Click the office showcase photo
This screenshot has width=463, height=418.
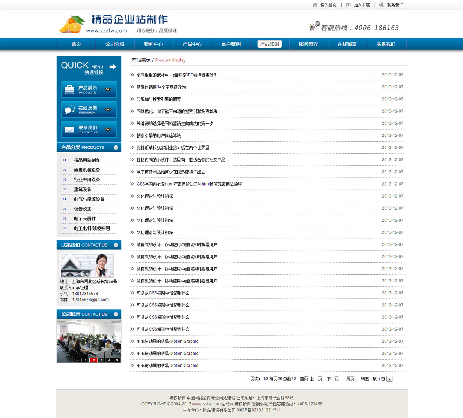[x=89, y=341]
